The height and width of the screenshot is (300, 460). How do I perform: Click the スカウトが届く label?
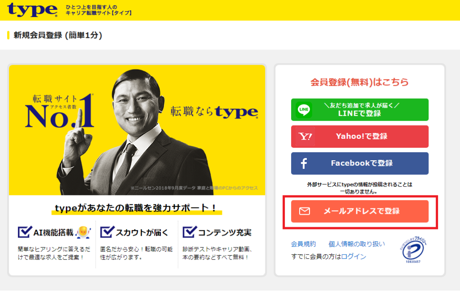click(x=142, y=233)
